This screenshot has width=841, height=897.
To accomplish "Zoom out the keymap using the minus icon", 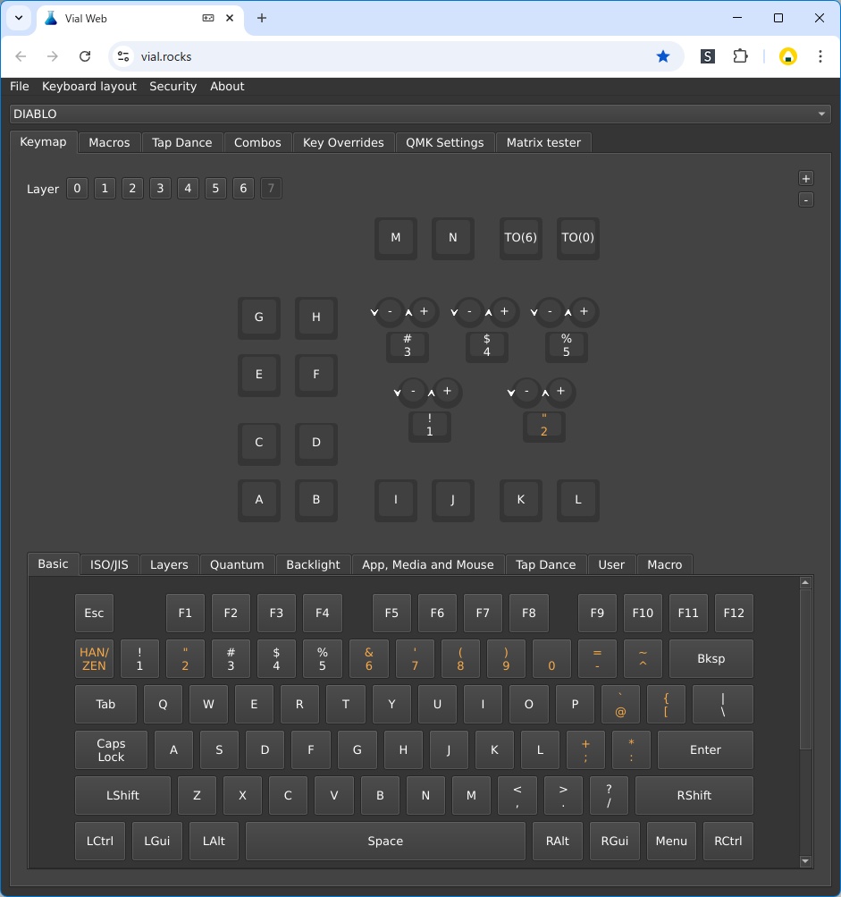I will coord(806,199).
